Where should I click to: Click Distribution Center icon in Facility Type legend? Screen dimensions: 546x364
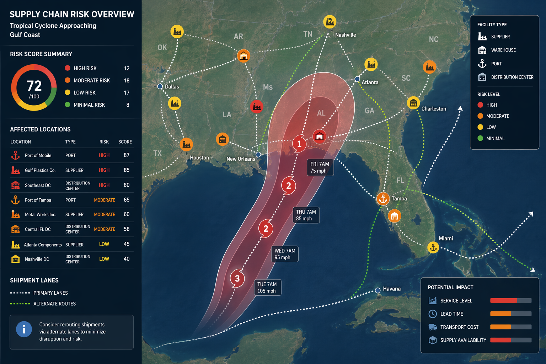[482, 77]
